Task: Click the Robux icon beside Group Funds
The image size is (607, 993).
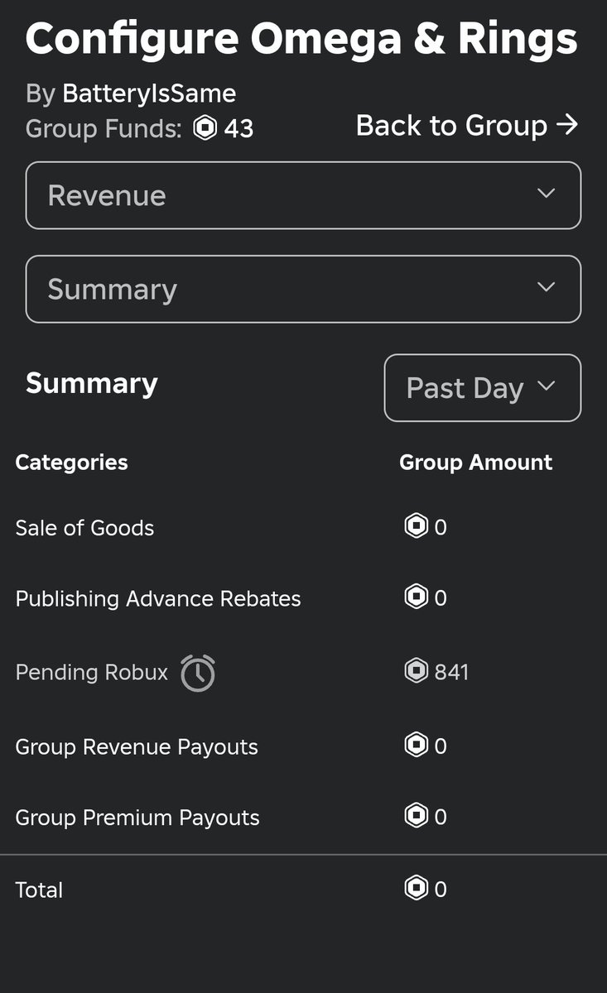Action: 205,128
